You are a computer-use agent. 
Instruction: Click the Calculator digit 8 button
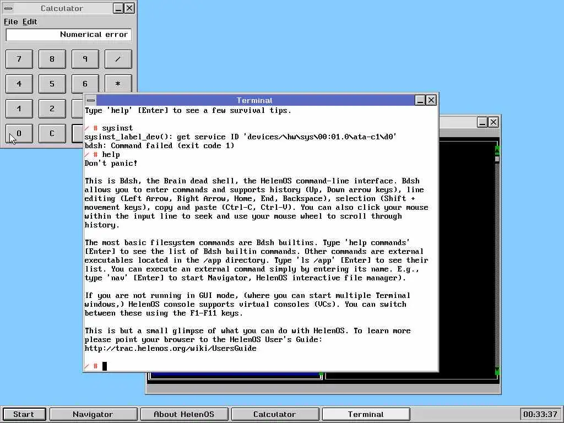[52, 59]
